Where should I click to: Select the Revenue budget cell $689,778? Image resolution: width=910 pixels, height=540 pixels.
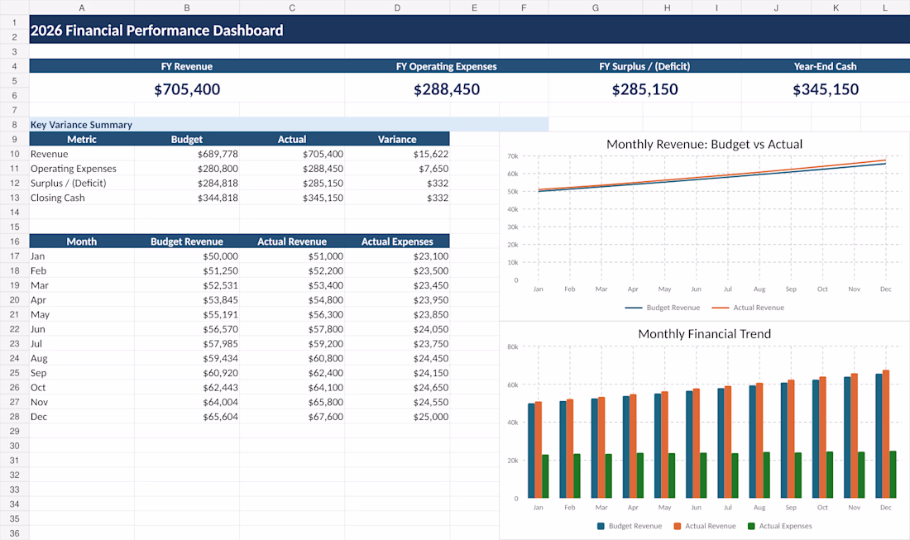point(187,154)
